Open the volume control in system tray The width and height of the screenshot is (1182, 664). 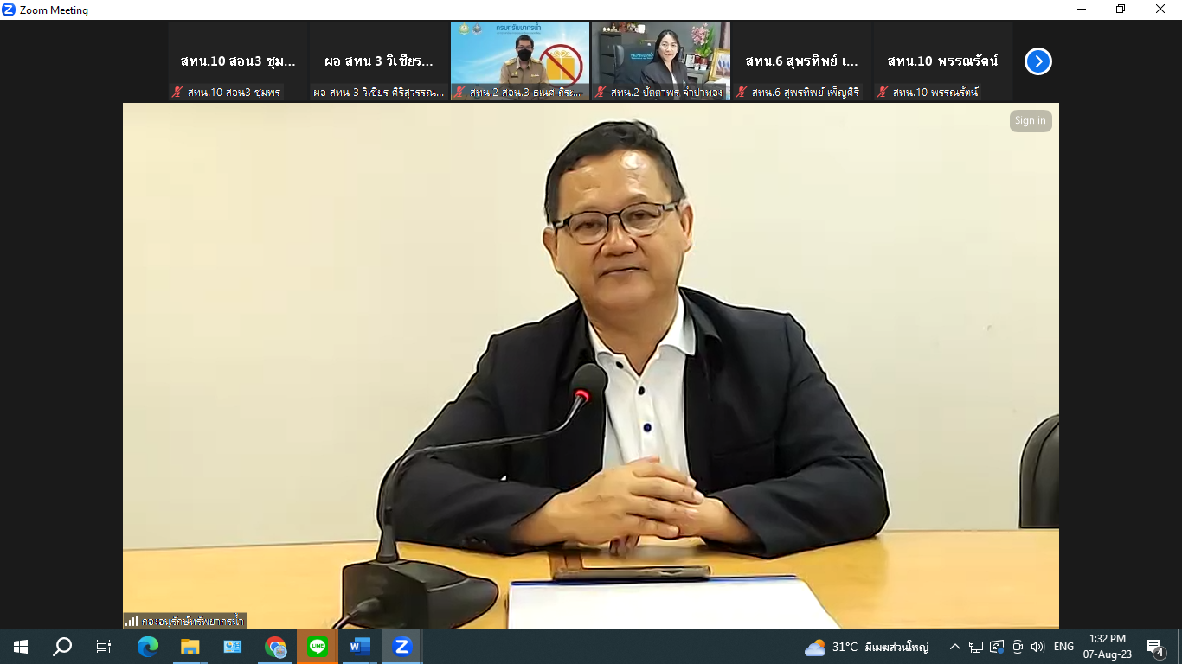point(1037,647)
